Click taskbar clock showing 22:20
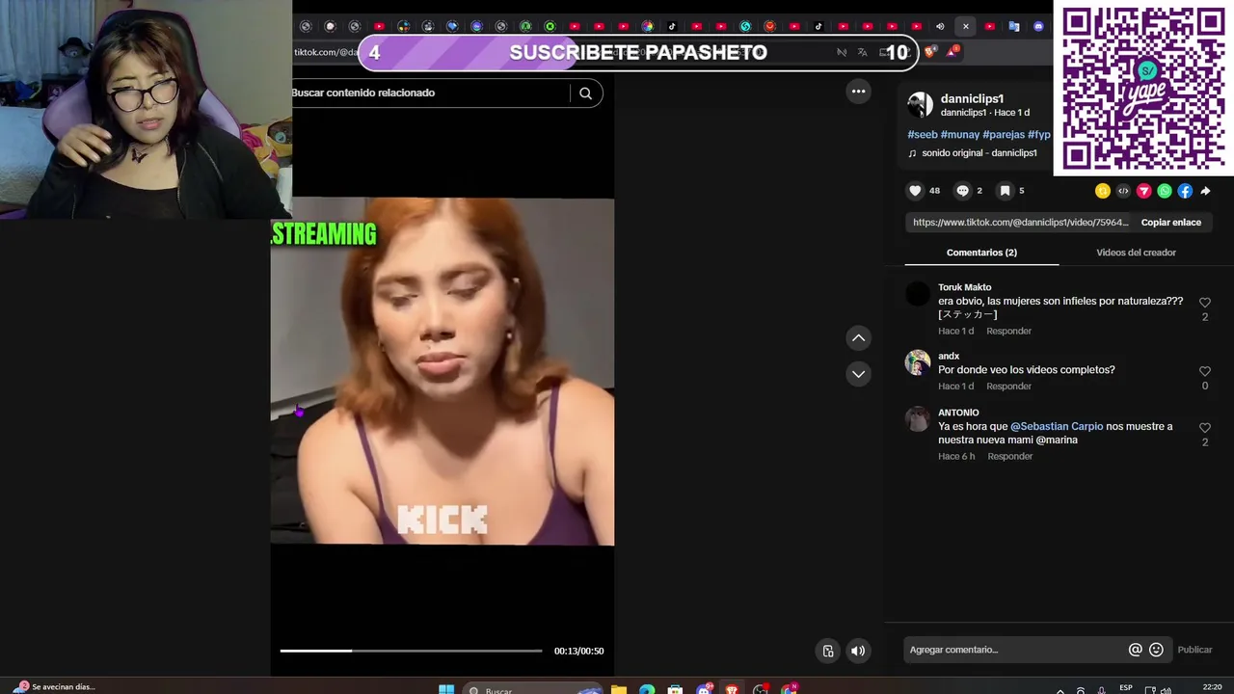The image size is (1234, 694). (x=1212, y=687)
